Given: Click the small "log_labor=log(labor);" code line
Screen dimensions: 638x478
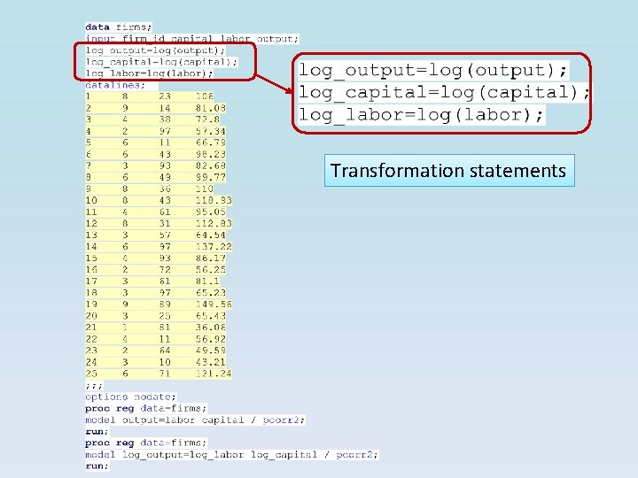Looking at the screenshot, I should coord(149,73).
